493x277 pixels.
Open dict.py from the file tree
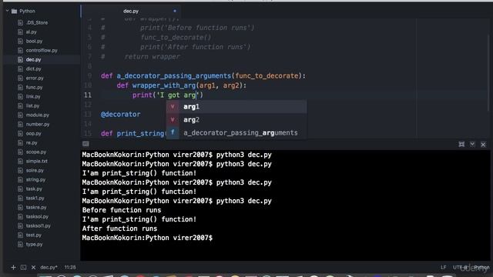(33, 68)
